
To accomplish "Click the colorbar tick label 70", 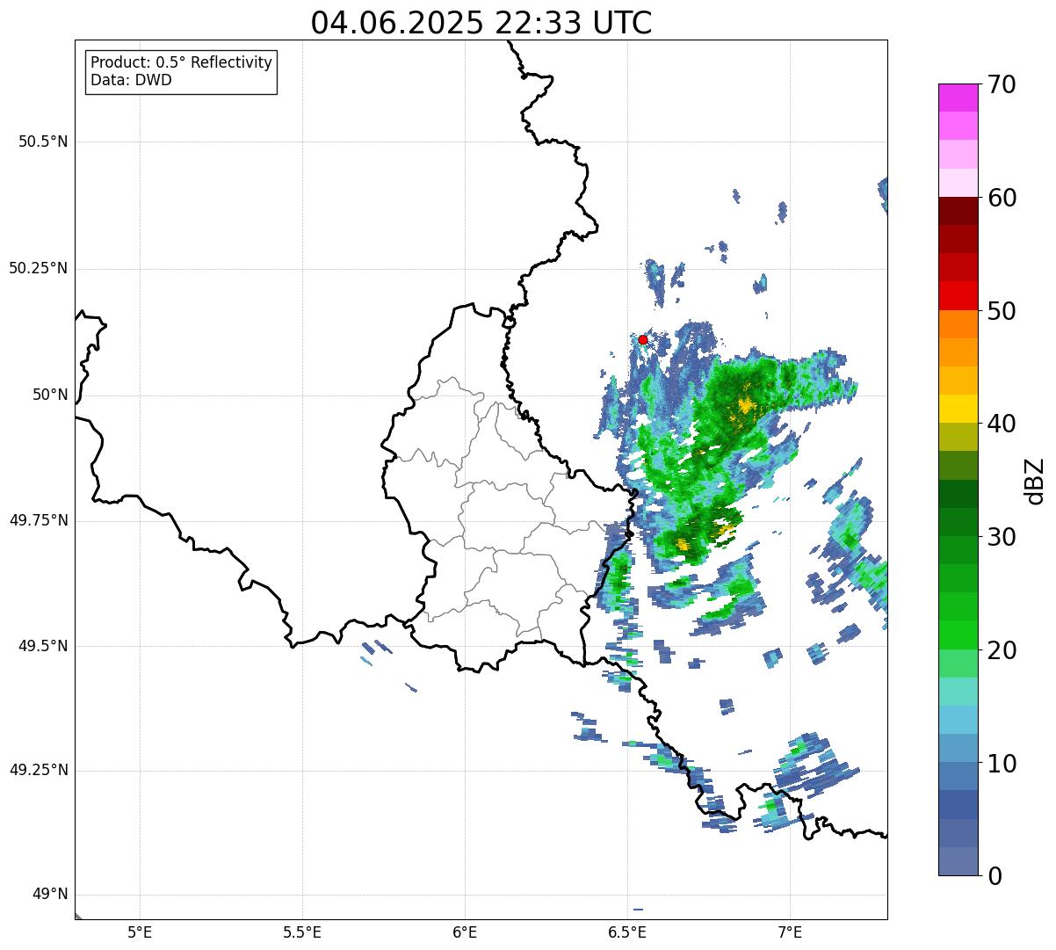I will (x=1001, y=84).
